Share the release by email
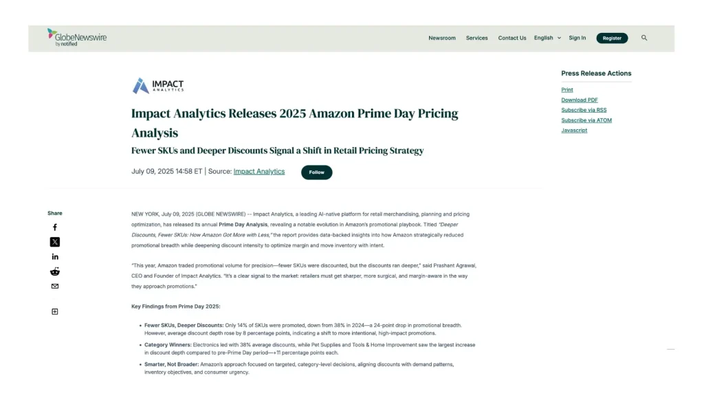 pyautogui.click(x=55, y=287)
